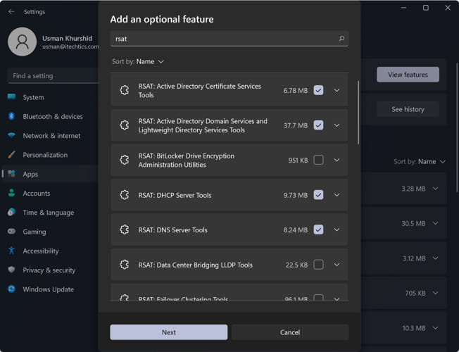Cancel the optional feature dialog
Image resolution: width=459 pixels, height=352 pixels.
click(290, 332)
